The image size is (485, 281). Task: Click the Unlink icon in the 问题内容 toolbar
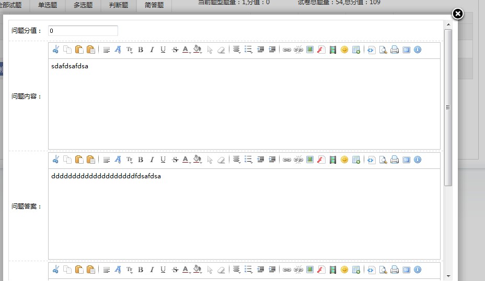298,50
